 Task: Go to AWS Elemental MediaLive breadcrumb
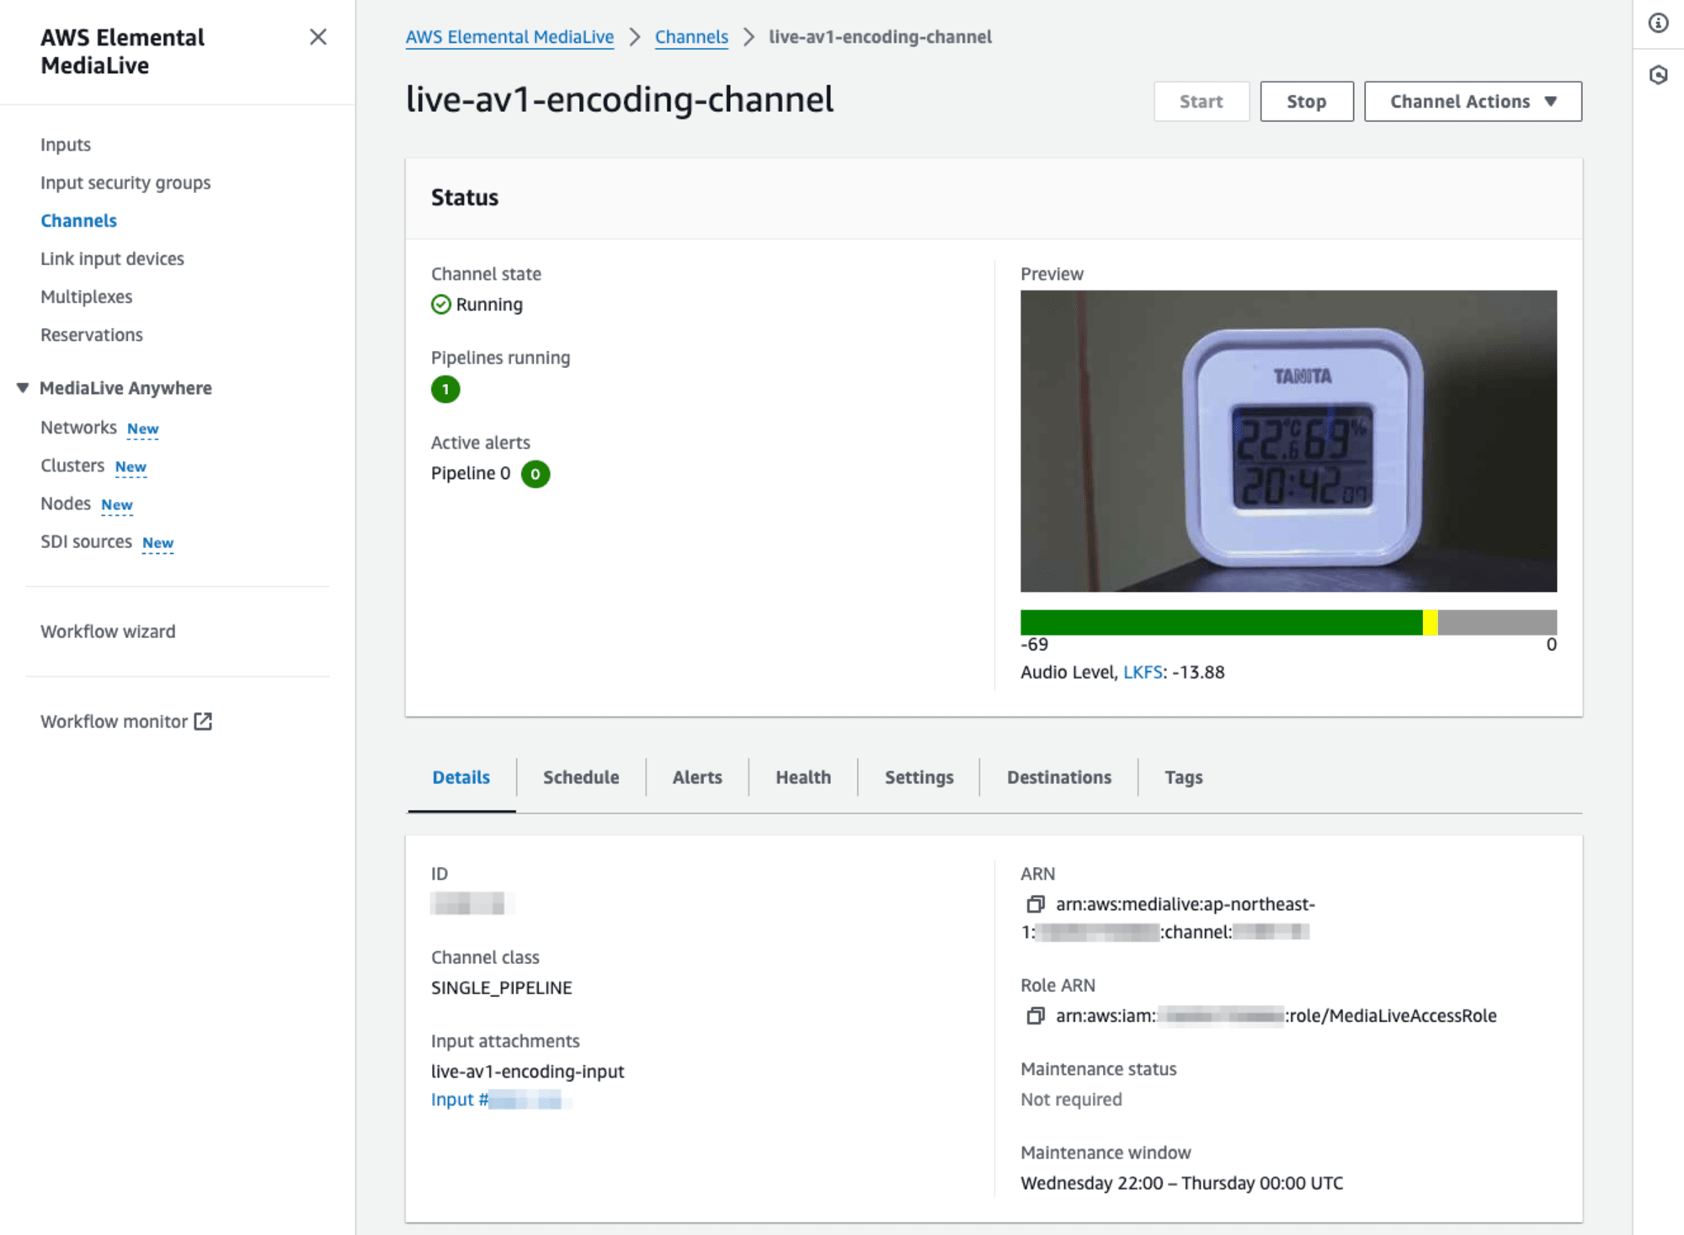coord(509,37)
